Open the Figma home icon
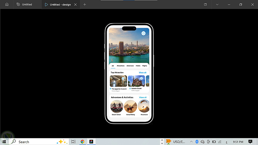This screenshot has height=145, width=258. (7, 4)
